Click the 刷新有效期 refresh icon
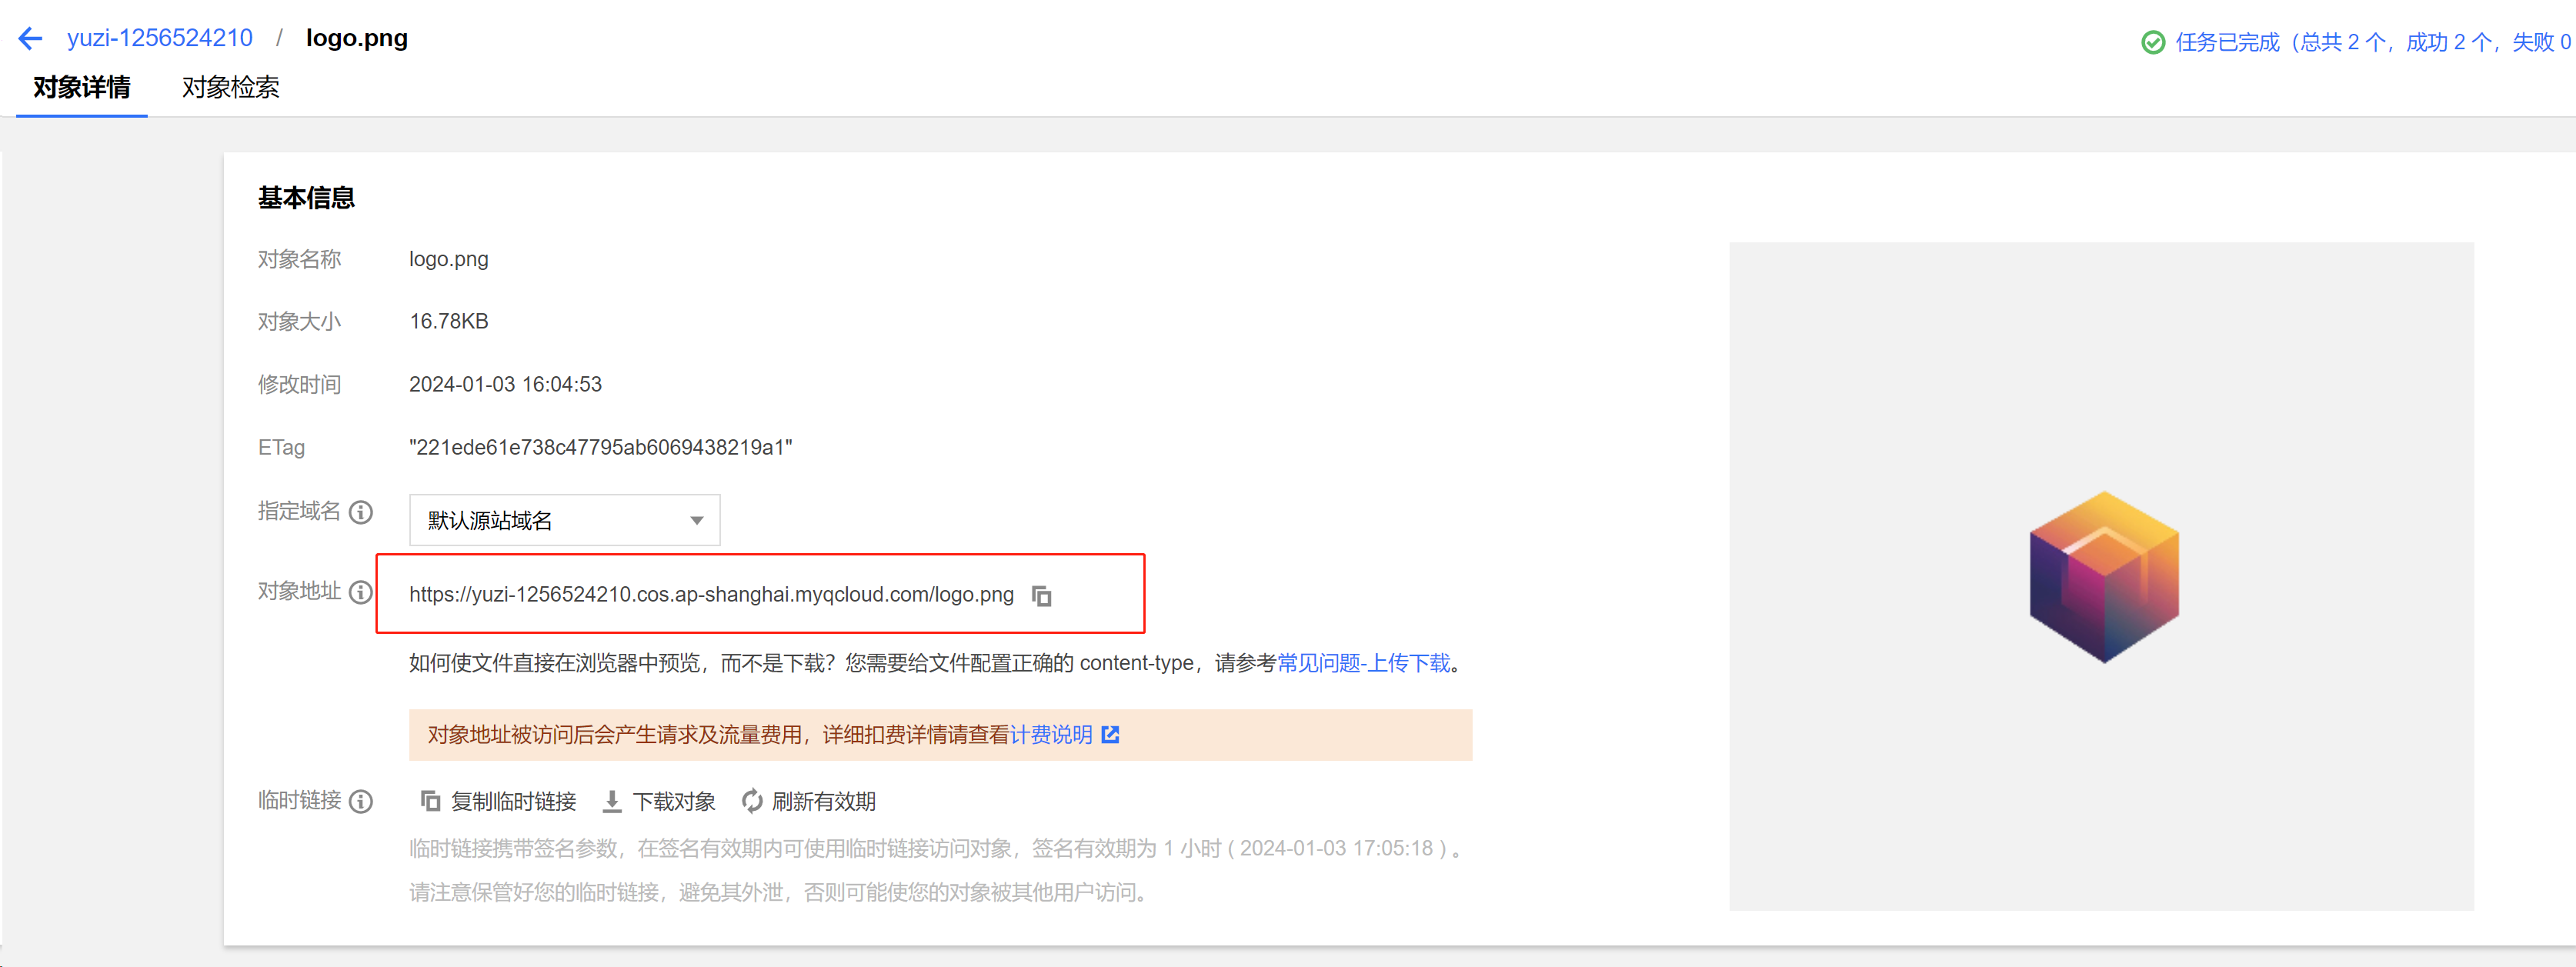 (x=752, y=801)
